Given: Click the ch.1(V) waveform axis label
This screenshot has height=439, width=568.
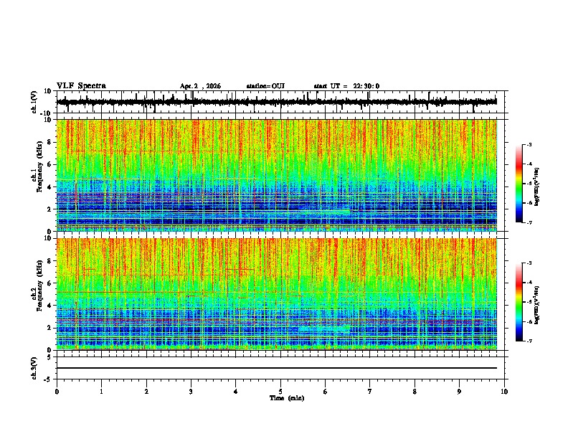Looking at the screenshot, I should 34,102.
